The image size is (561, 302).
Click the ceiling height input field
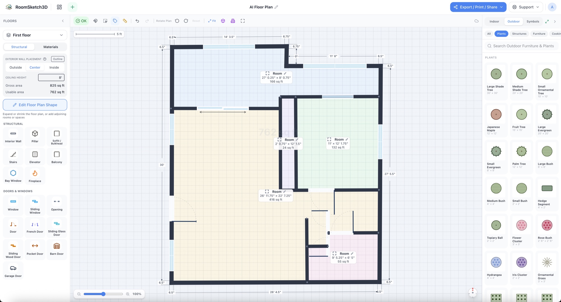(x=51, y=78)
